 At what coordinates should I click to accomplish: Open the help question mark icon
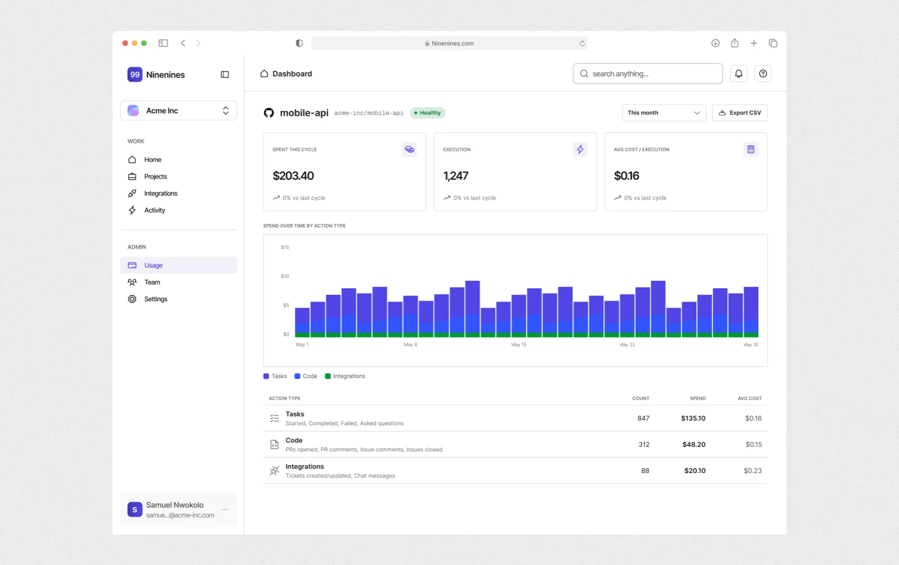(763, 73)
